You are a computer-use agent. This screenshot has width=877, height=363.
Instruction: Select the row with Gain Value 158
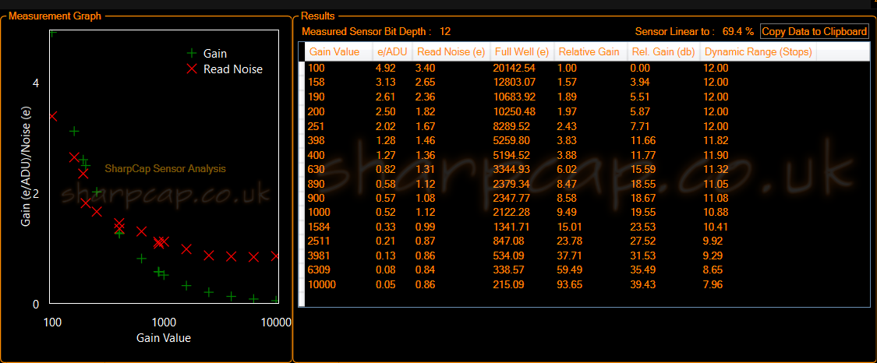click(587, 82)
